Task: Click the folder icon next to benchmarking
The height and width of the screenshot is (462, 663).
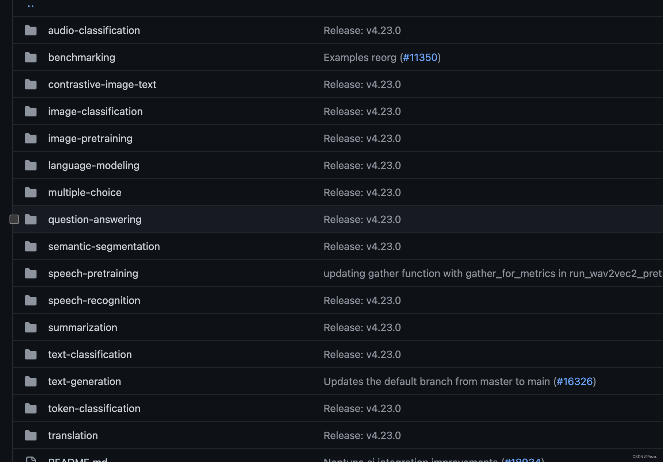Action: [x=31, y=57]
